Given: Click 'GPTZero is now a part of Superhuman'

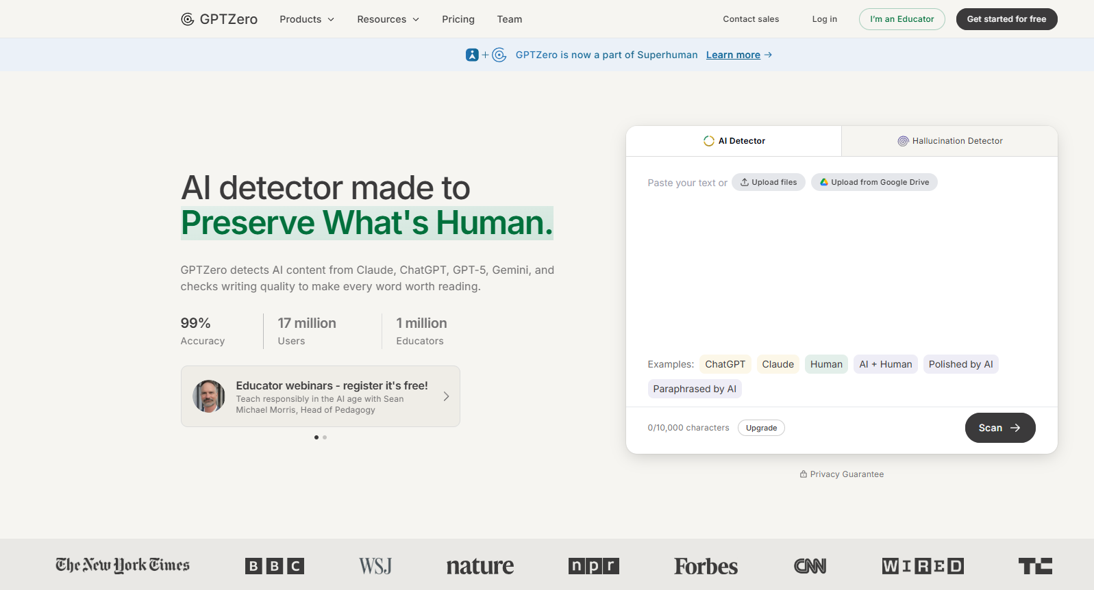Looking at the screenshot, I should (x=606, y=55).
